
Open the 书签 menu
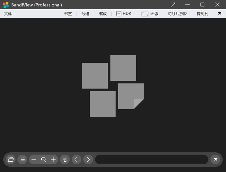[x=68, y=14]
